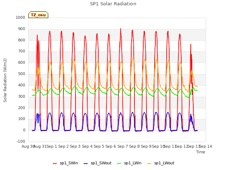Click the blue sp1_SWout legend swatch

[86, 164]
